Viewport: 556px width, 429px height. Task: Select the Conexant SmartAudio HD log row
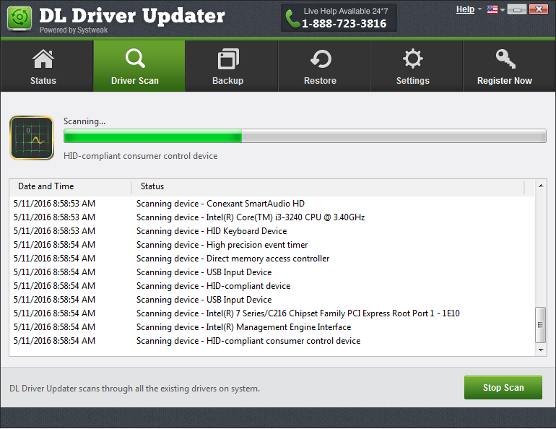click(220, 204)
